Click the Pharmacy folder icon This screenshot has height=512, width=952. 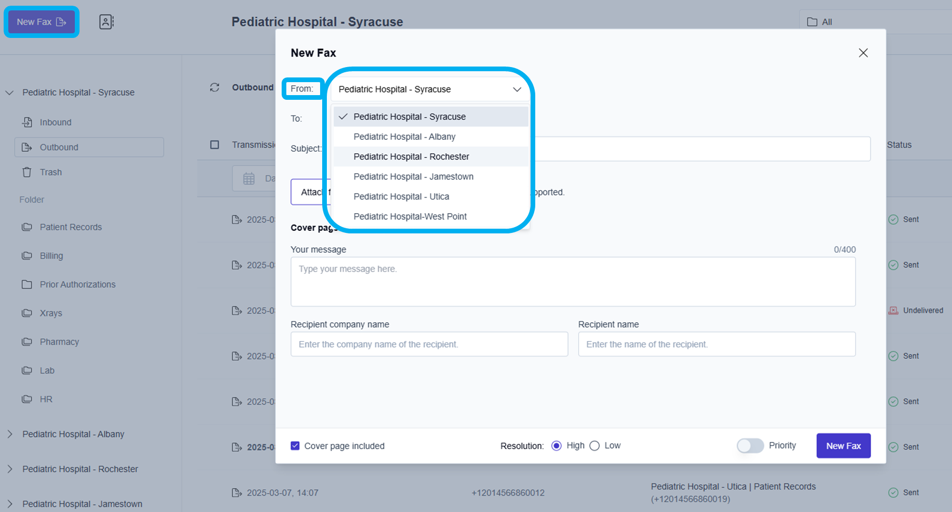coord(27,342)
